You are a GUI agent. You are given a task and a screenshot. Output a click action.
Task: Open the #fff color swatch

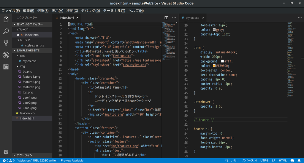click(222, 61)
